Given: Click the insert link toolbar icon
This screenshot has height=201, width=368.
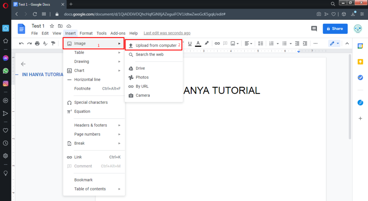Looking at the screenshot, I should [217, 43].
